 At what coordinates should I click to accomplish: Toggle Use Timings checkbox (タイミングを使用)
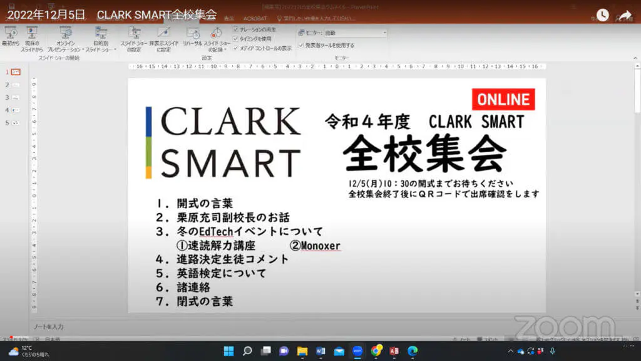(x=235, y=38)
